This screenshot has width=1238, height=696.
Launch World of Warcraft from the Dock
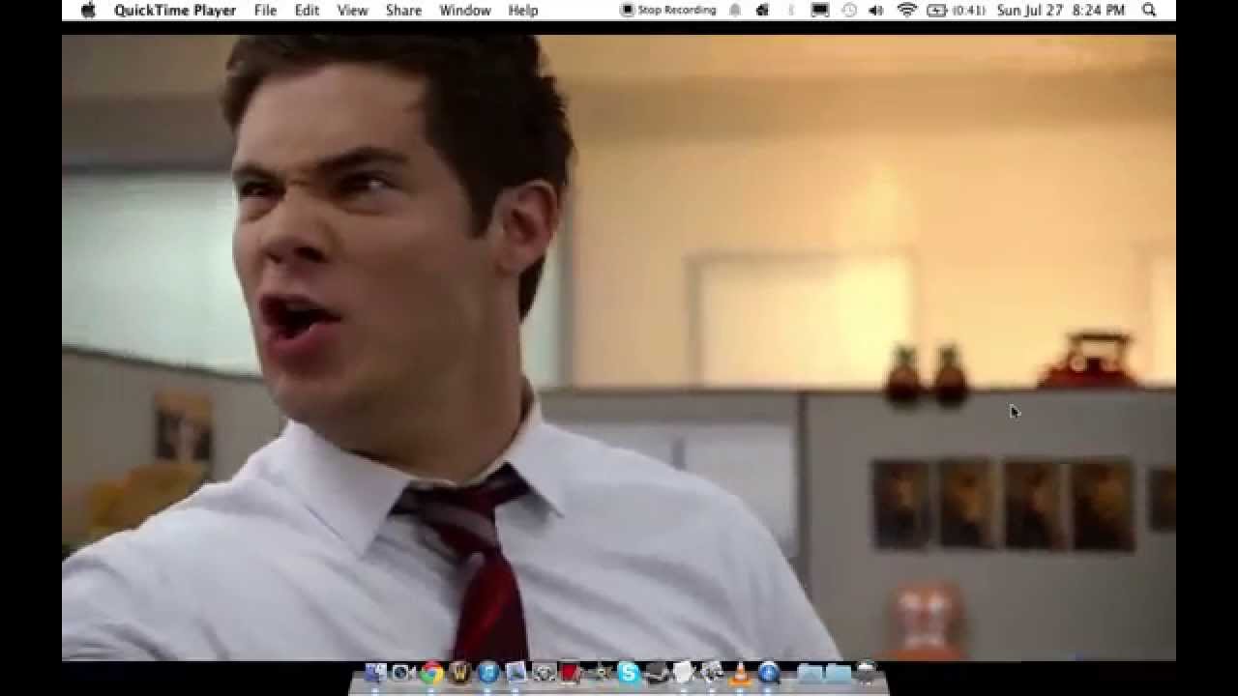click(459, 672)
